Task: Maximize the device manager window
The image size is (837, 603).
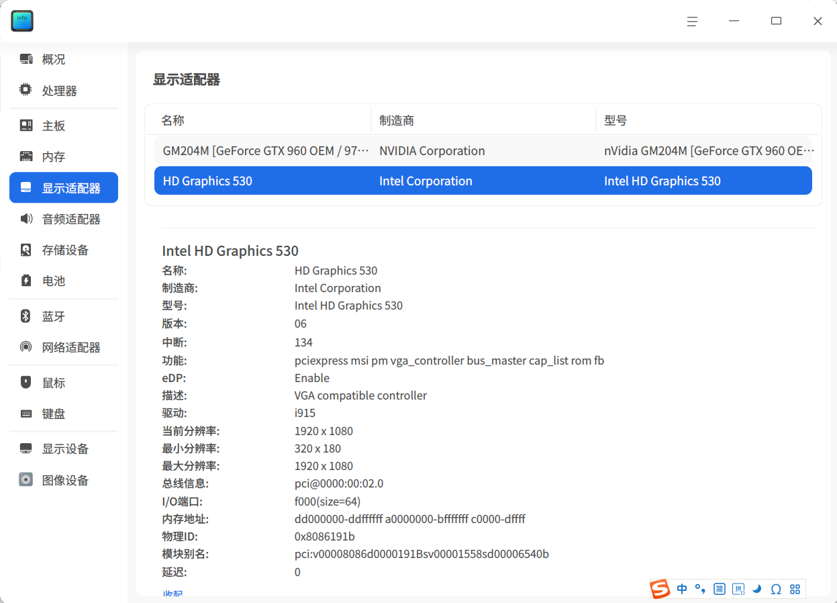Action: pyautogui.click(x=777, y=21)
